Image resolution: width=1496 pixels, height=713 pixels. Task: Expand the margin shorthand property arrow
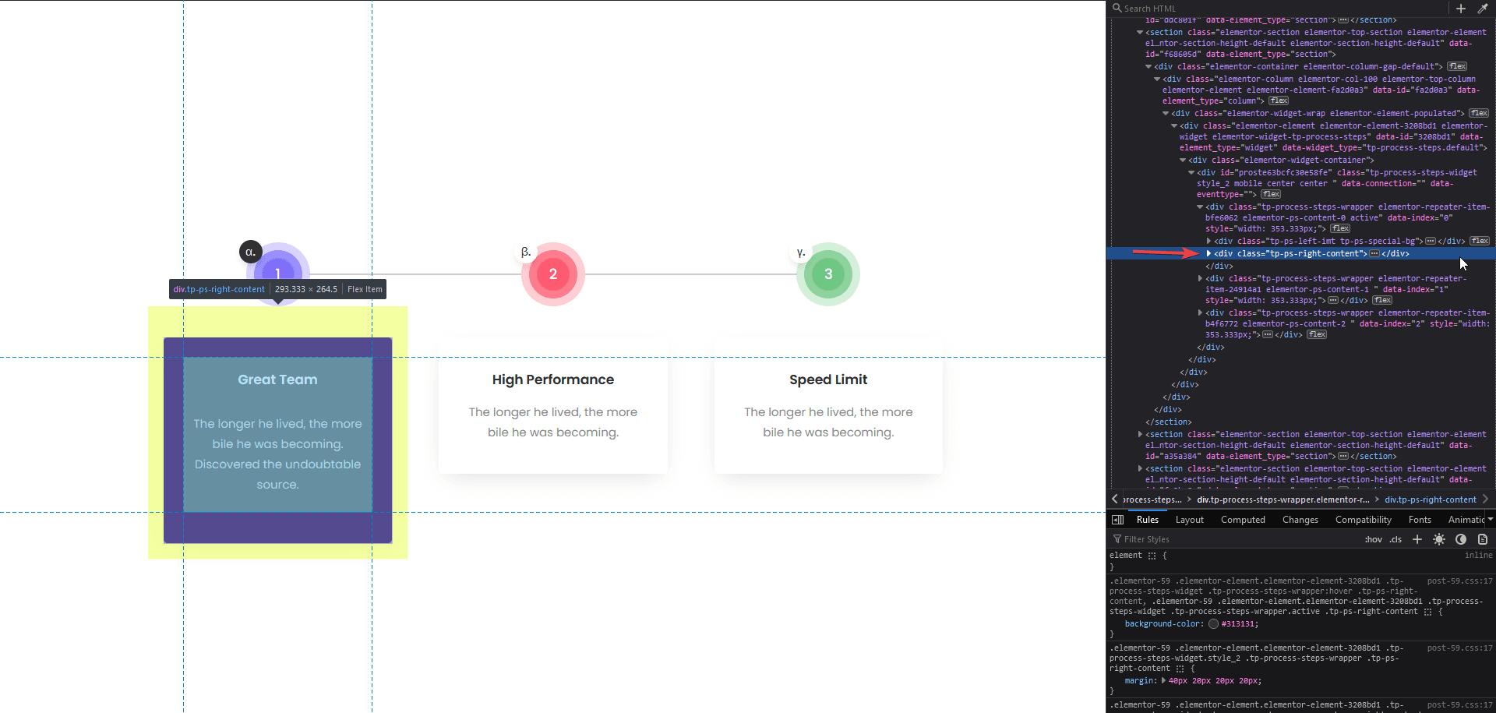click(x=1163, y=680)
